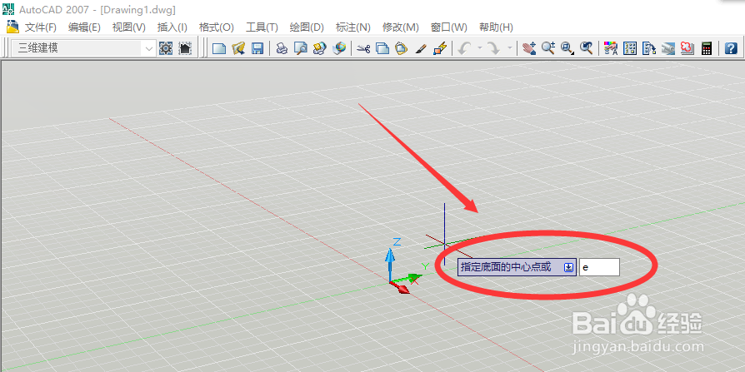
Task: Click the My Workspace house icon
Action: 185,48
